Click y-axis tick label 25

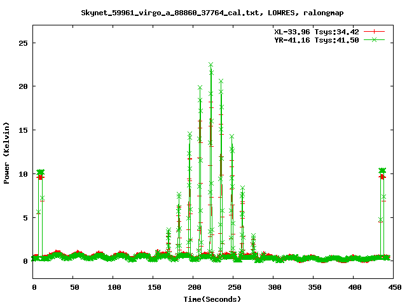23,43
